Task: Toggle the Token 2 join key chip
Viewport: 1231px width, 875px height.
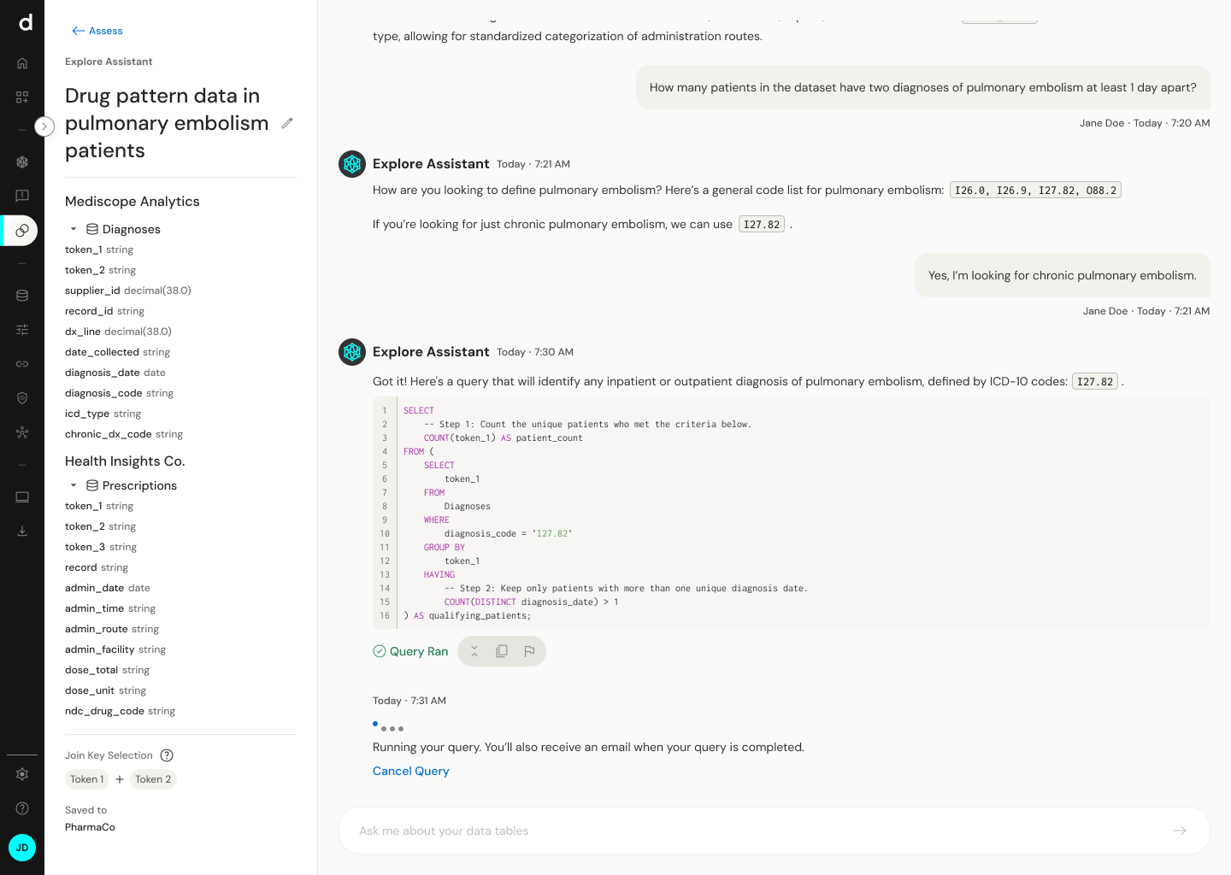Action: tap(153, 779)
